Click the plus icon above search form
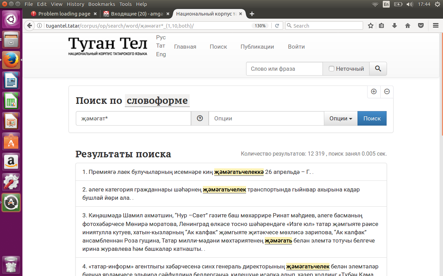 pos(374,92)
